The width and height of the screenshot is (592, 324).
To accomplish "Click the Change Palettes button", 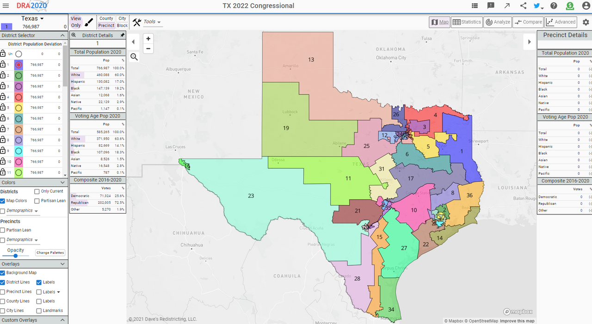I will [50, 252].
